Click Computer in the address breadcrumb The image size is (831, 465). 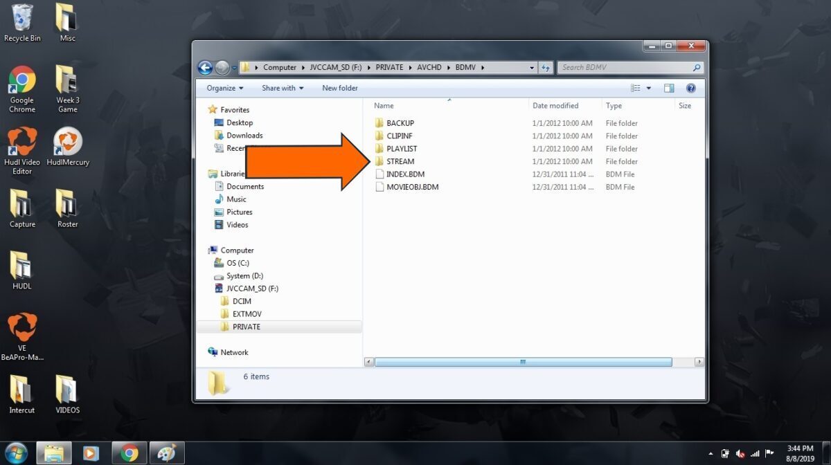click(280, 68)
